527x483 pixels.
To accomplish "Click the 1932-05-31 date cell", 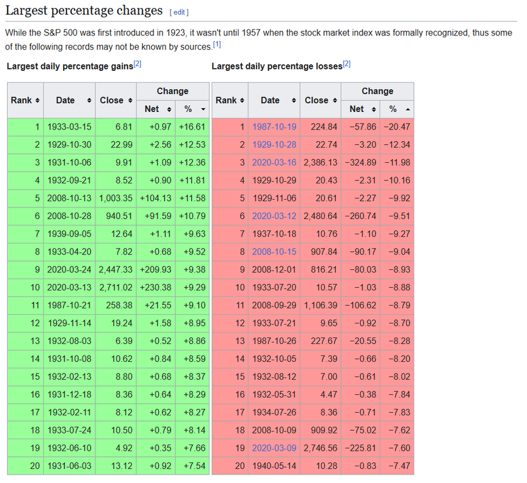I will pos(274,394).
